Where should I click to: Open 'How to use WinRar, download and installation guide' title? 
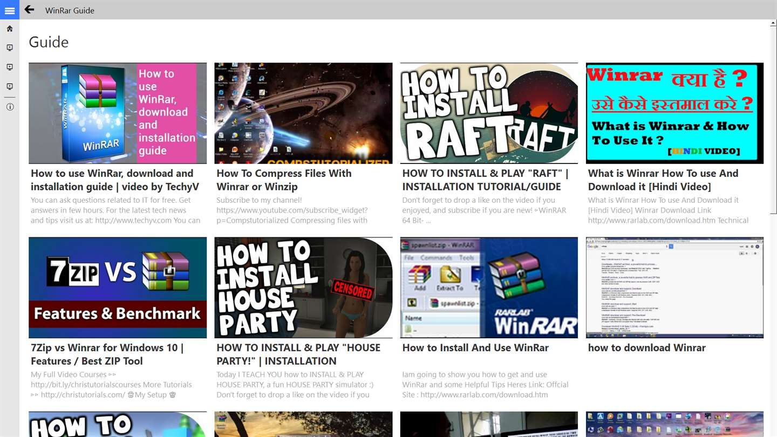coord(115,180)
